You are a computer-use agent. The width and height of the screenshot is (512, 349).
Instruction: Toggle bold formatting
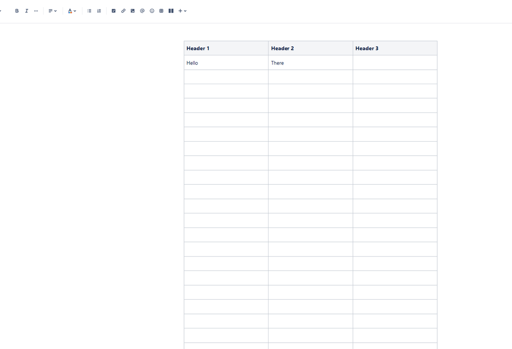[17, 11]
